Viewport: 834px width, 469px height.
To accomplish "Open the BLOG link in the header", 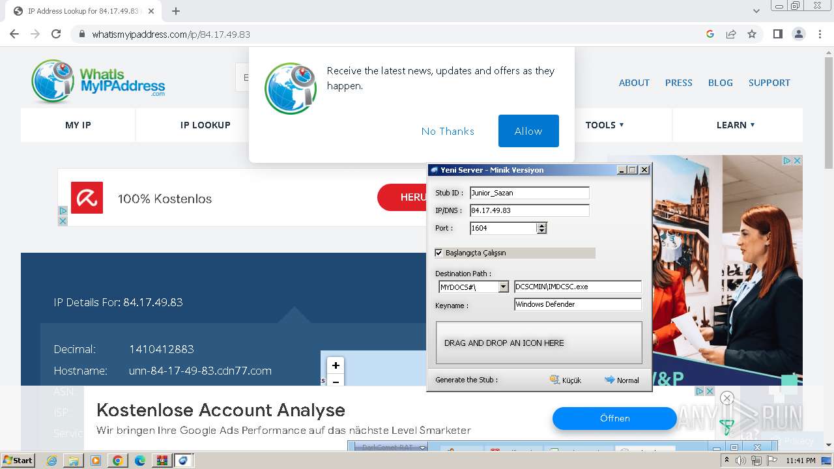I will 720,83.
